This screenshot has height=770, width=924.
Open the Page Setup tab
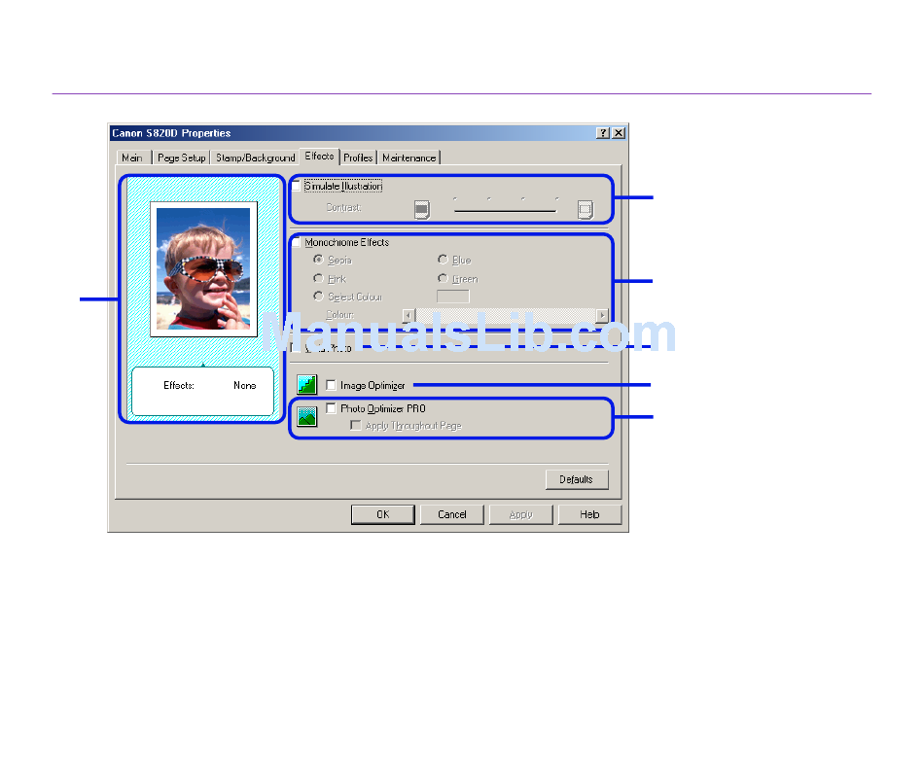click(x=182, y=157)
